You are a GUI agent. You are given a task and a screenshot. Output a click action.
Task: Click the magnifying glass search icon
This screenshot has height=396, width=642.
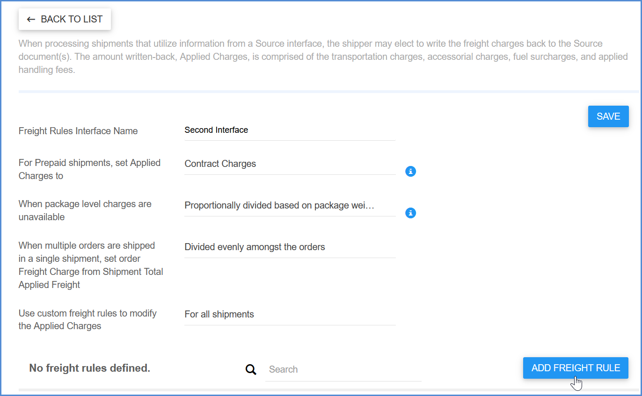point(251,370)
